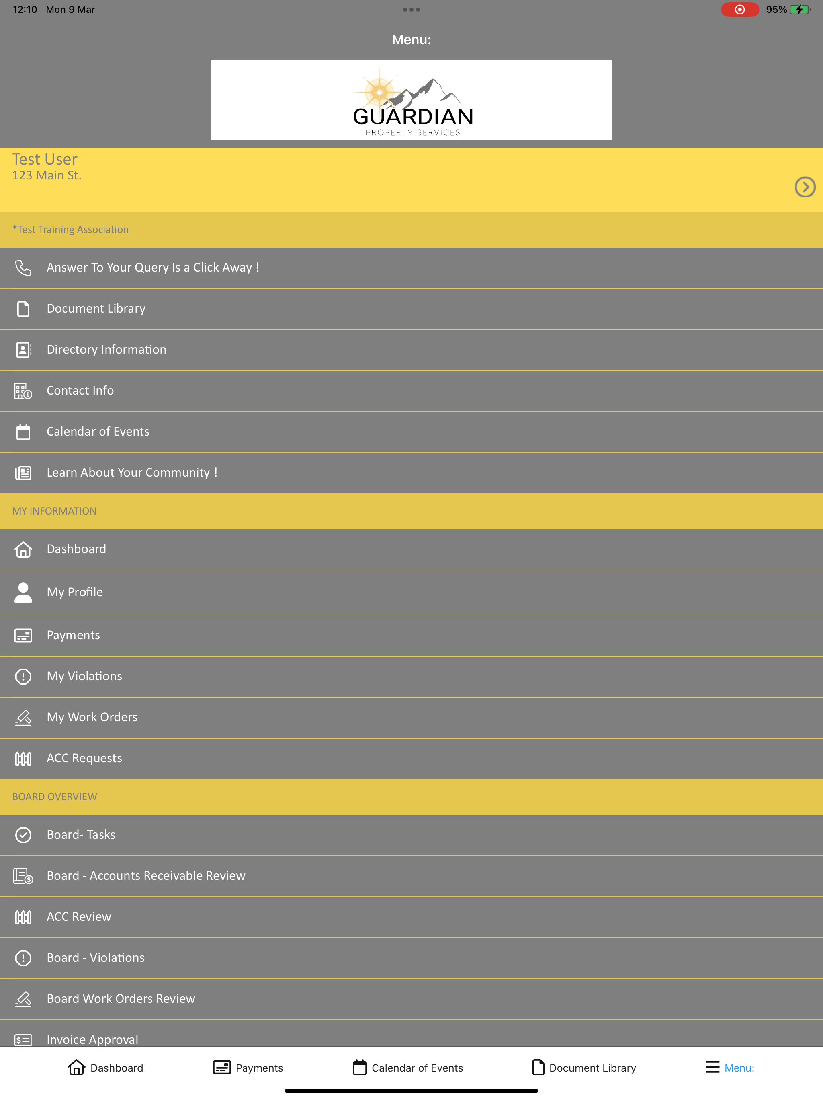Tap the battery indicator in status bar

[800, 9]
